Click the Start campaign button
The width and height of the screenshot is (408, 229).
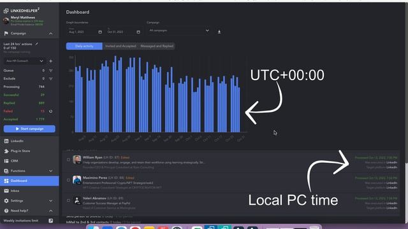29,128
